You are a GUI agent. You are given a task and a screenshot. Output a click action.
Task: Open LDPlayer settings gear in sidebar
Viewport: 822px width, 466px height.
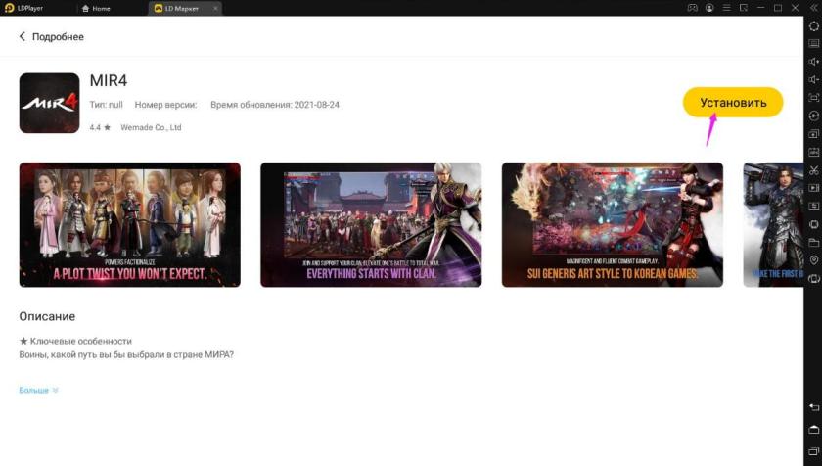coord(813,25)
